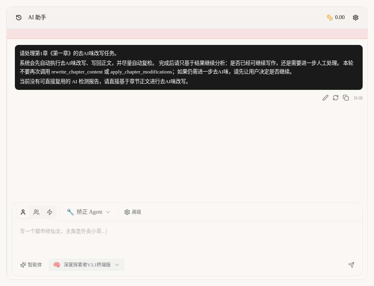
Task: Send the prompt via the paper plane icon
Action: (351, 265)
